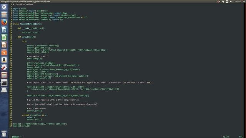The image size is (246, 138).
Task: Click the 'EC.presence_of_element_located' line
Action: [75, 89]
